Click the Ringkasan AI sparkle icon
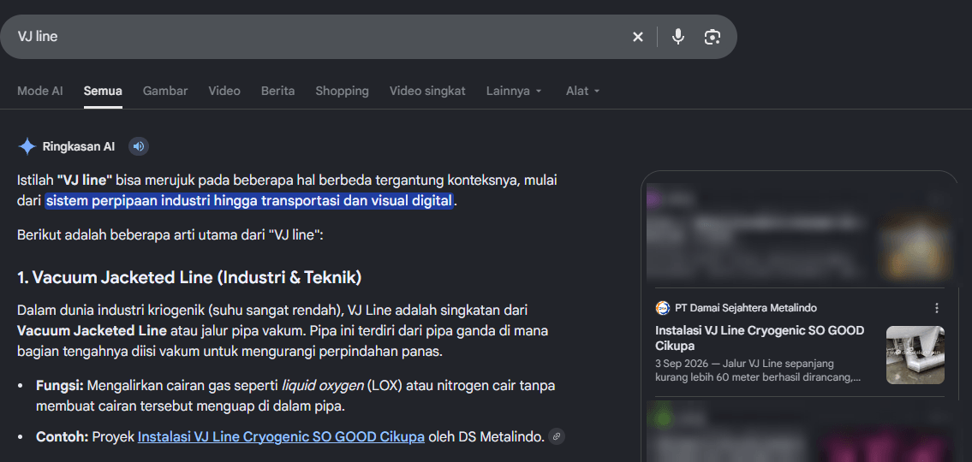972x462 pixels. [x=27, y=147]
